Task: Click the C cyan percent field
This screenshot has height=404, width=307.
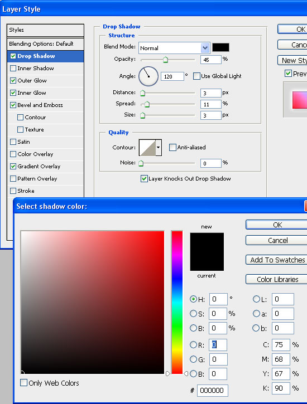Action: tap(281, 345)
